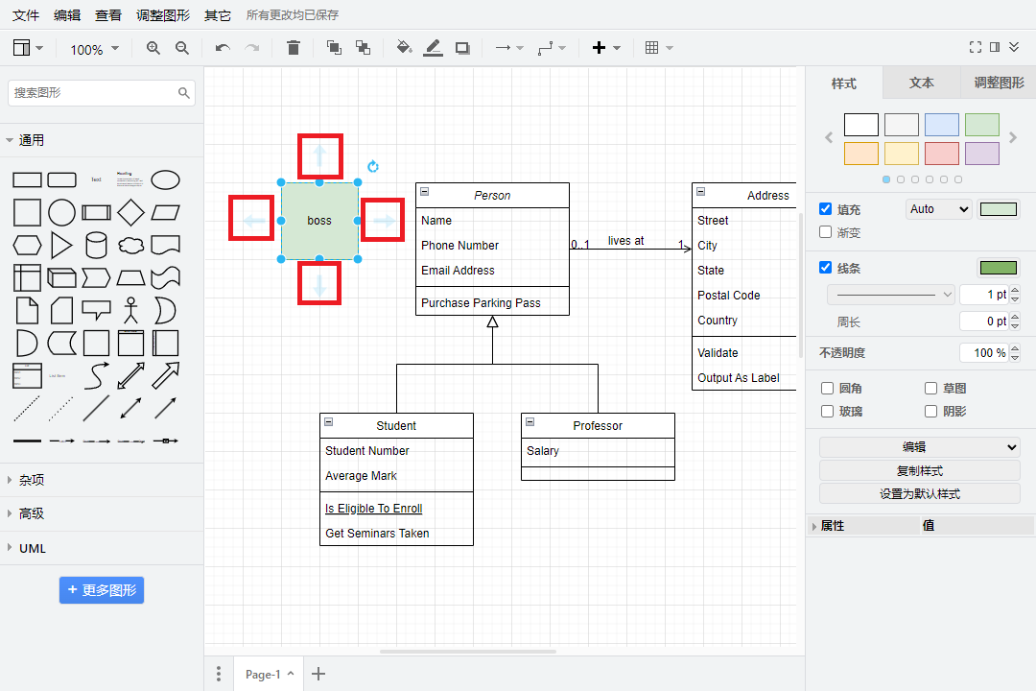Open the 调整图形 menu in menu bar
Image resolution: width=1036 pixels, height=691 pixels.
tap(163, 15)
